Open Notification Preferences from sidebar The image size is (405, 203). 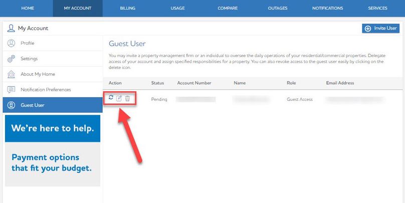point(46,90)
